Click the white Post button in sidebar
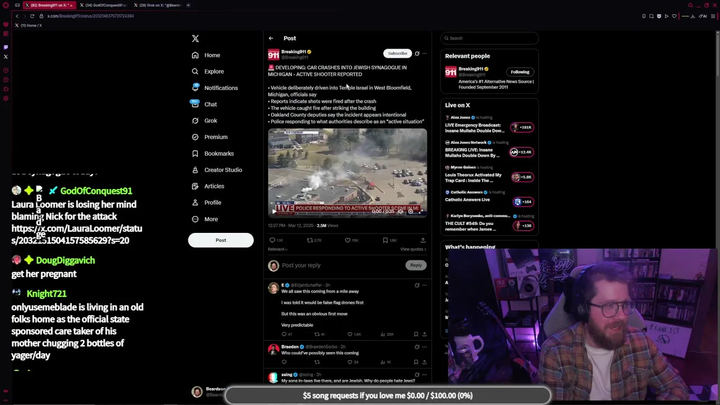The width and height of the screenshot is (720, 405). (220, 240)
